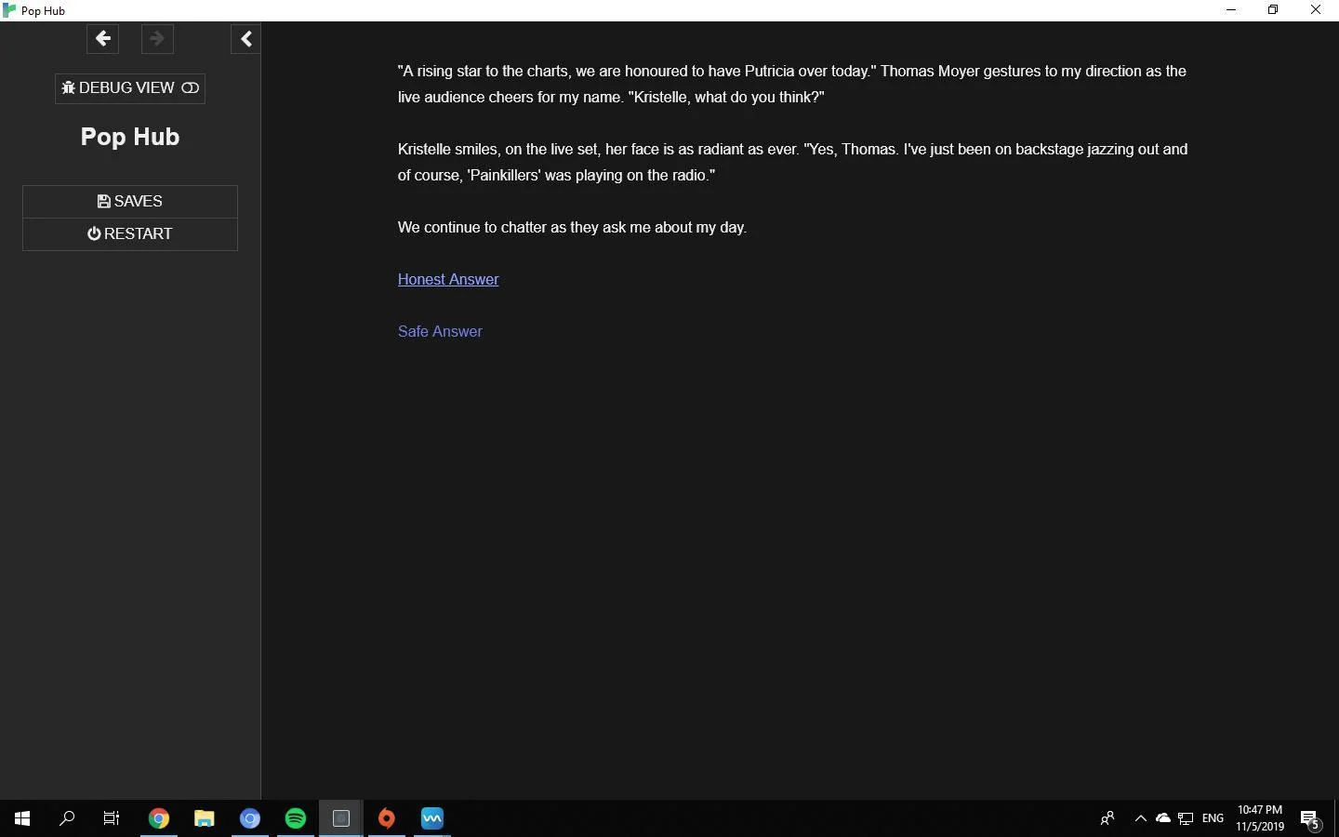
Task: Open the clock and calendar flyout
Action: (1260, 818)
